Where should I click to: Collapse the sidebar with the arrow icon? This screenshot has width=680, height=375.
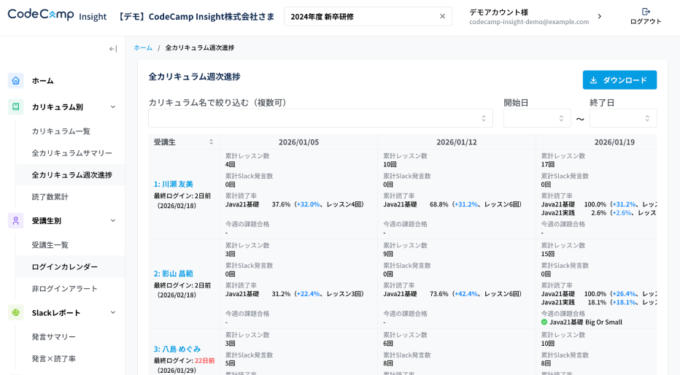point(113,49)
